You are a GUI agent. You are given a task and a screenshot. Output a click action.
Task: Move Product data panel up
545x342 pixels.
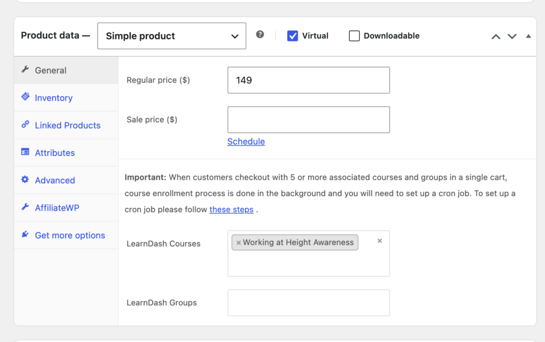(496, 37)
